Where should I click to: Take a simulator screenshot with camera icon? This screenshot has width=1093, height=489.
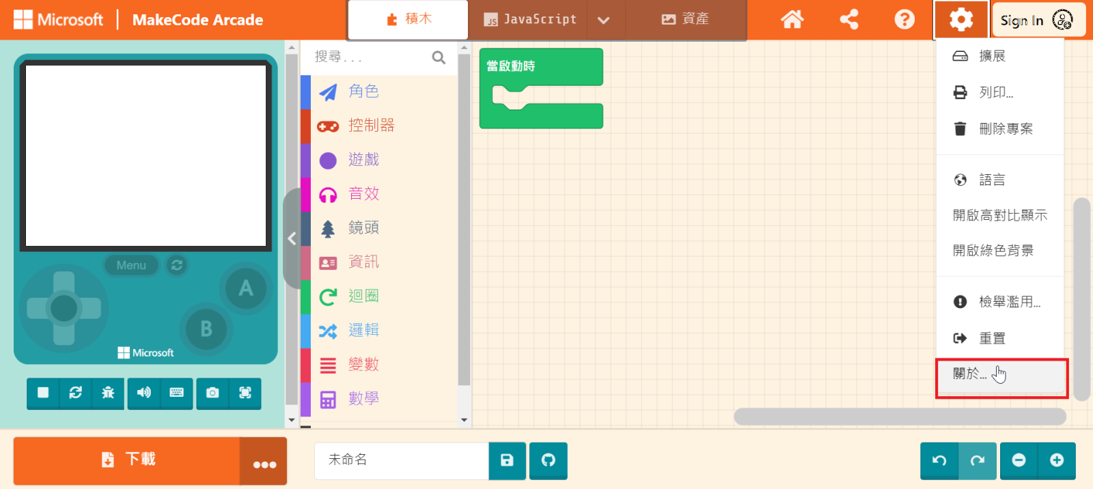point(212,393)
